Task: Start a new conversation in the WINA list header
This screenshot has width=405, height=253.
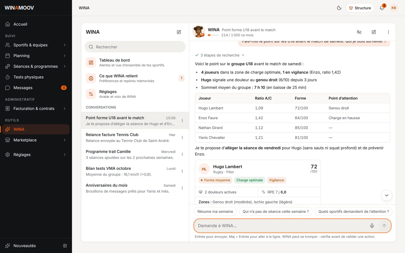Action: 179,32
